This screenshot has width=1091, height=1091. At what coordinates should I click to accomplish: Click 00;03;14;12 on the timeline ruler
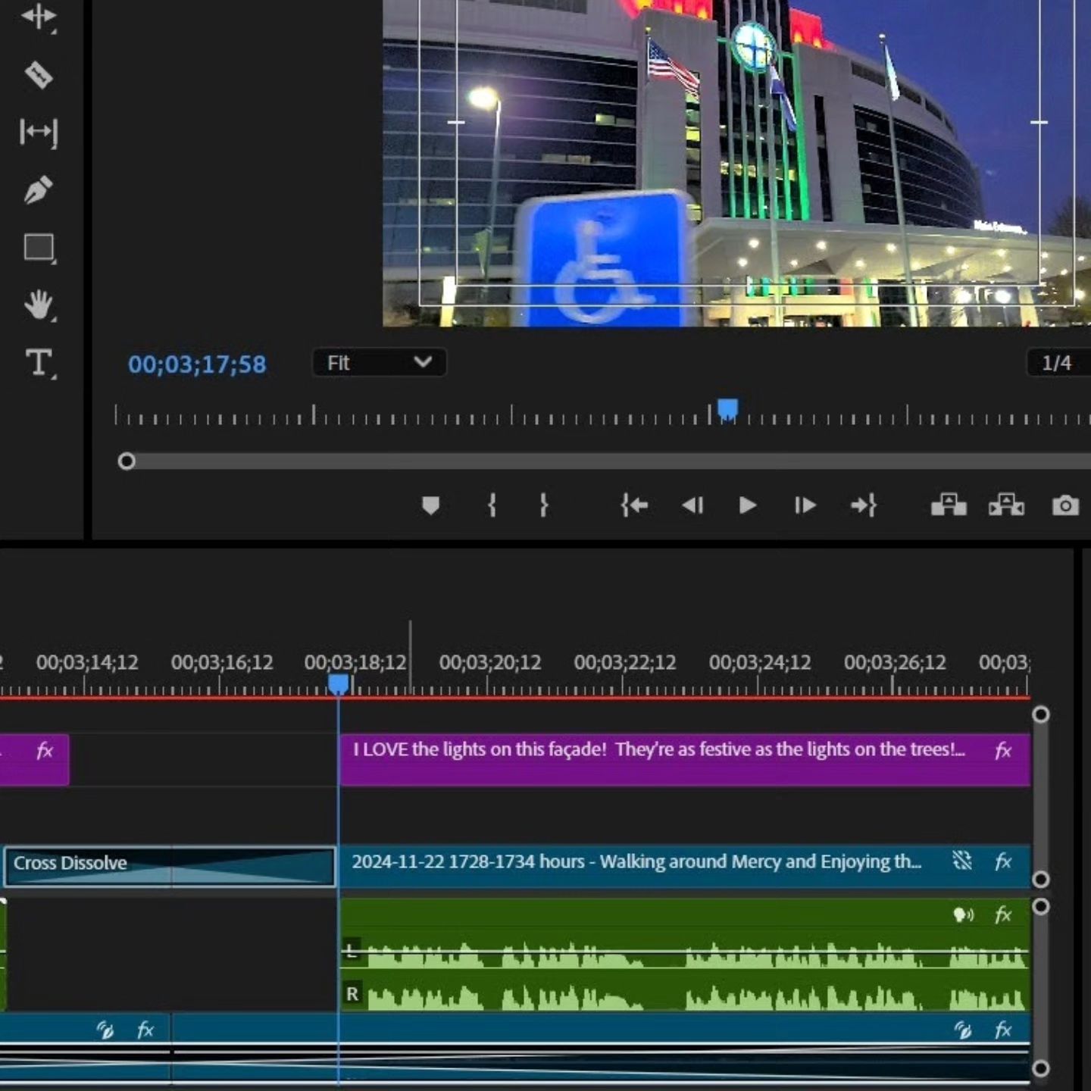[x=87, y=662]
